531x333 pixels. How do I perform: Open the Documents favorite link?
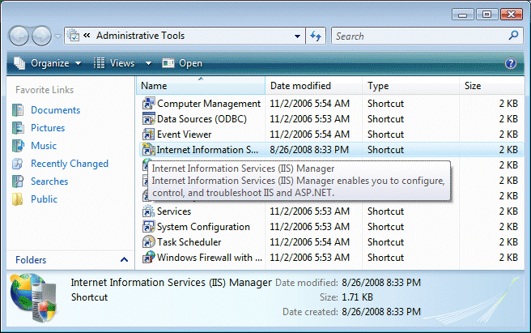pos(55,110)
